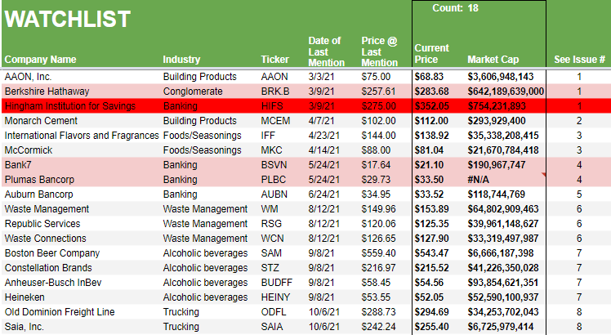Select the $543.47 current price cell
Viewport: 611px width, 335px height.
point(432,253)
